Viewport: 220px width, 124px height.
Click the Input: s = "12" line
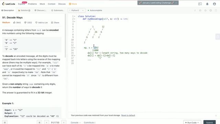click(x=13, y=110)
